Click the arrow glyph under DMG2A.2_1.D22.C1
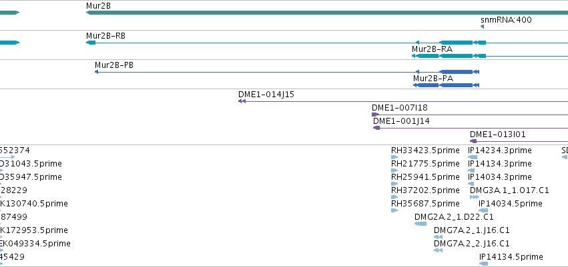Viewport: 568px width, 267px height. tap(420, 224)
